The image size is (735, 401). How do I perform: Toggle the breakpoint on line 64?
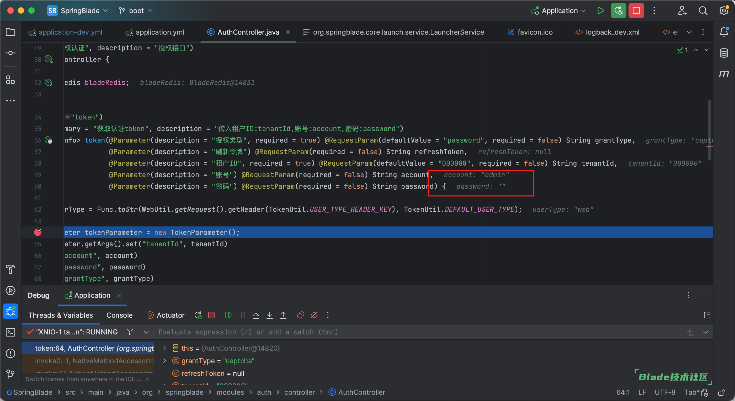[38, 232]
